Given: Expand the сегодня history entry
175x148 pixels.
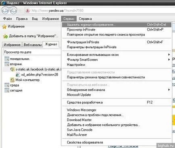Looking at the screenshot, I should [x=16, y=90].
